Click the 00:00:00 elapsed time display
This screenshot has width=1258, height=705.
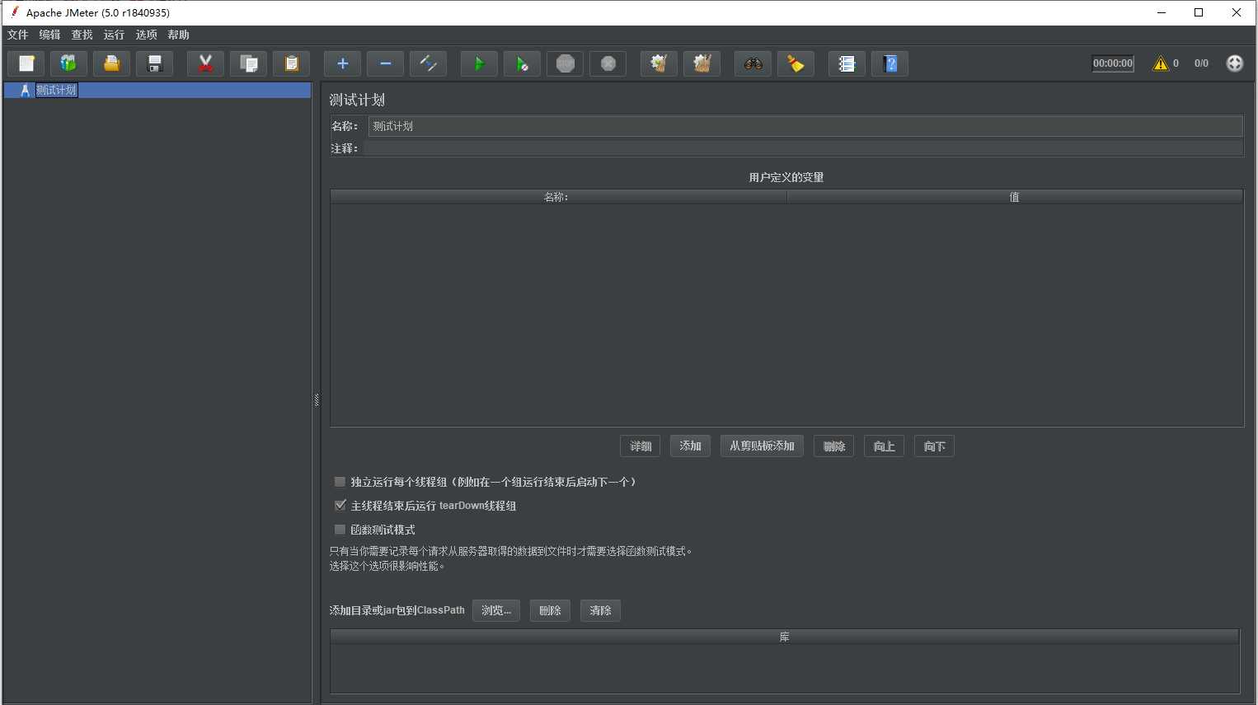tap(1113, 63)
